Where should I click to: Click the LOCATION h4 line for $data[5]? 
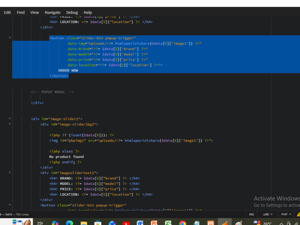click(x=101, y=22)
